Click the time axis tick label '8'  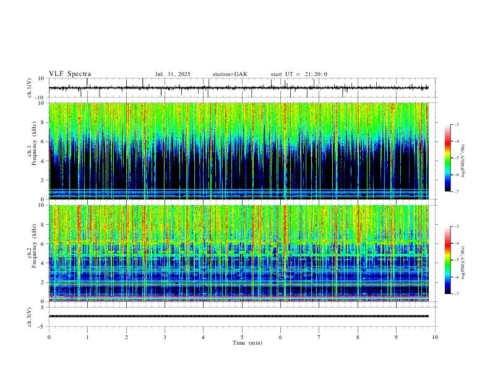click(358, 337)
